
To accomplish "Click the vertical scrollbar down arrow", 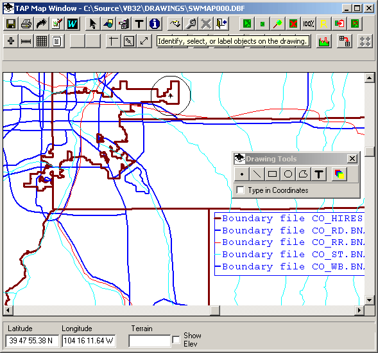I will point(369,300).
